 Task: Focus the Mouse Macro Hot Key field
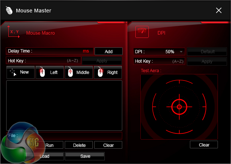(43, 60)
